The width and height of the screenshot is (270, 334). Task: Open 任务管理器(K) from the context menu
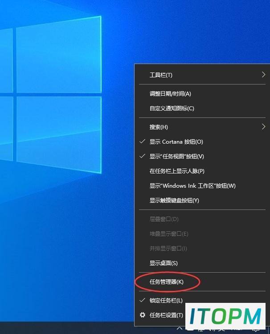coord(202,282)
